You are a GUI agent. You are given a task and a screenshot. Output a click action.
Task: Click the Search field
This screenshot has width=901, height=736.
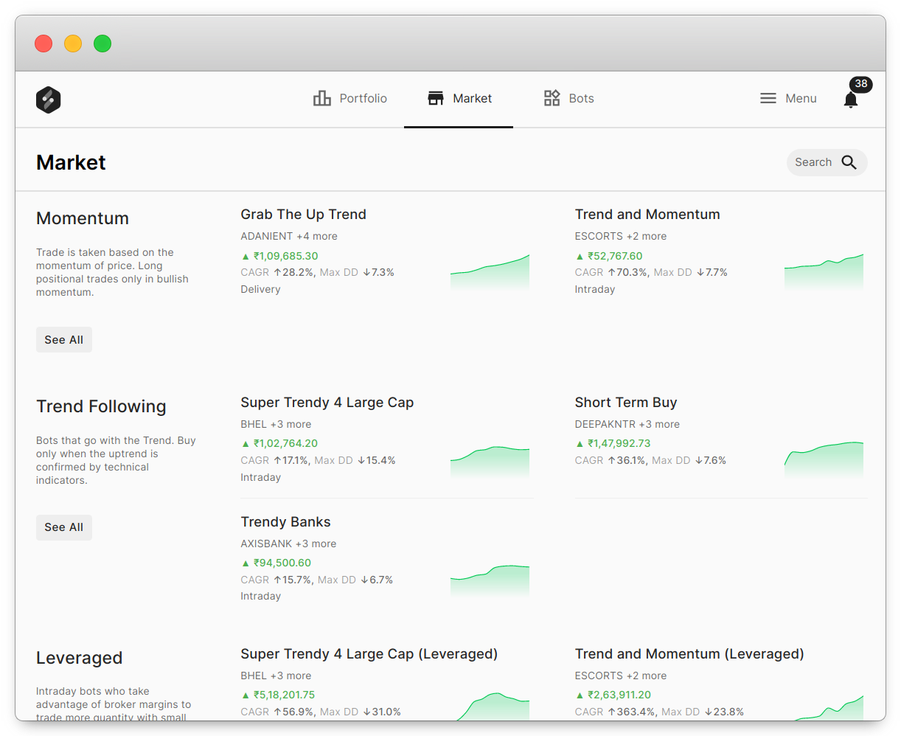tap(827, 162)
